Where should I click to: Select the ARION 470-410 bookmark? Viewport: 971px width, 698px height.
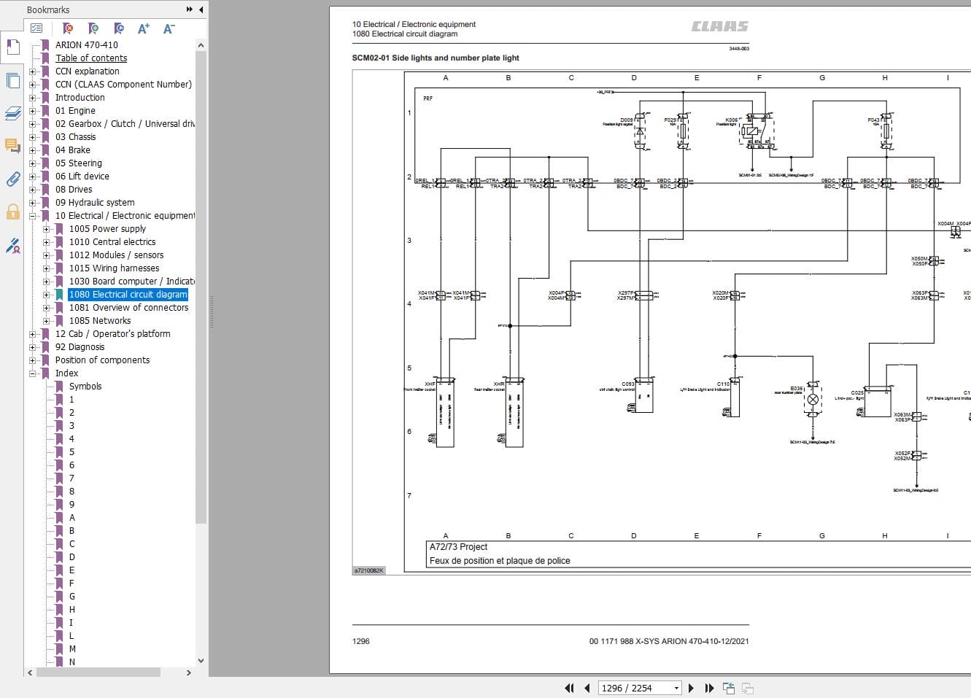[x=86, y=45]
